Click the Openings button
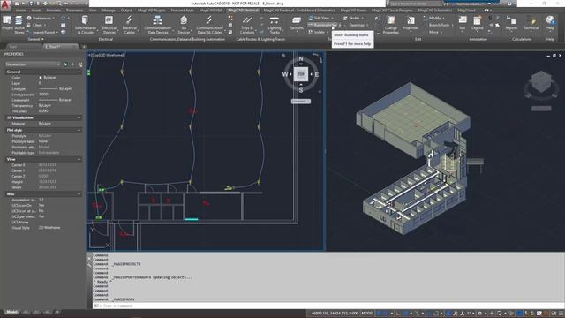Screen dimensions: 565x318 (356, 26)
